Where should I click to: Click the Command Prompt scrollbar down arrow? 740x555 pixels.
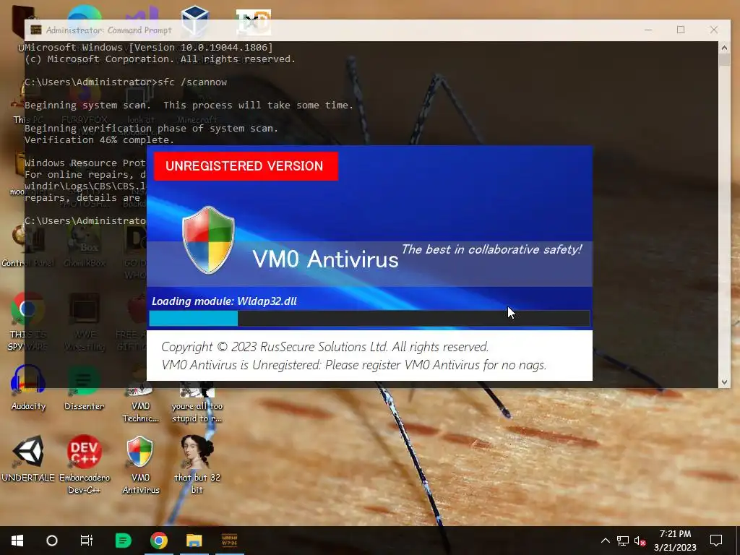coord(724,382)
